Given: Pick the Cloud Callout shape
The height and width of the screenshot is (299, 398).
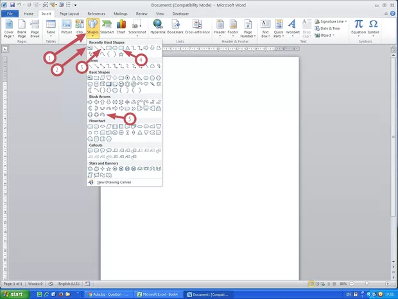Looking at the screenshot, I should [x=108, y=150].
